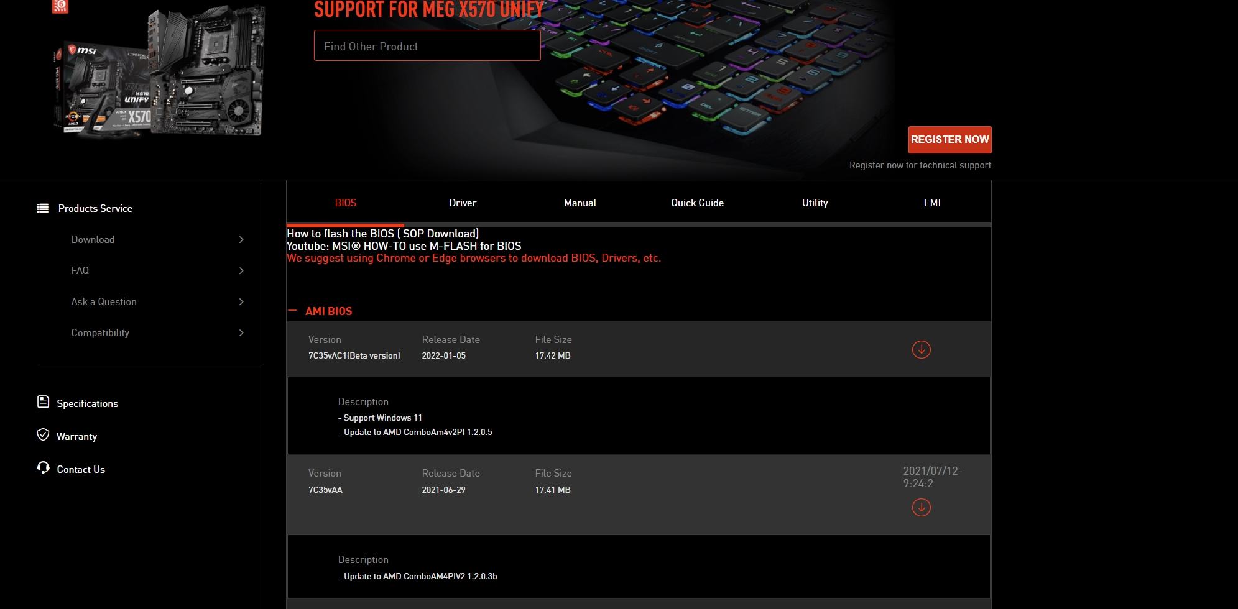Click the 2021/07/12 timestamp text
Image resolution: width=1238 pixels, height=609 pixels.
point(933,477)
